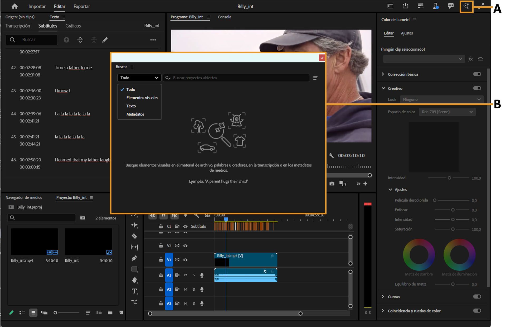Open the Look dropdown set to Ninguno
The width and height of the screenshot is (506, 327).
point(441,99)
